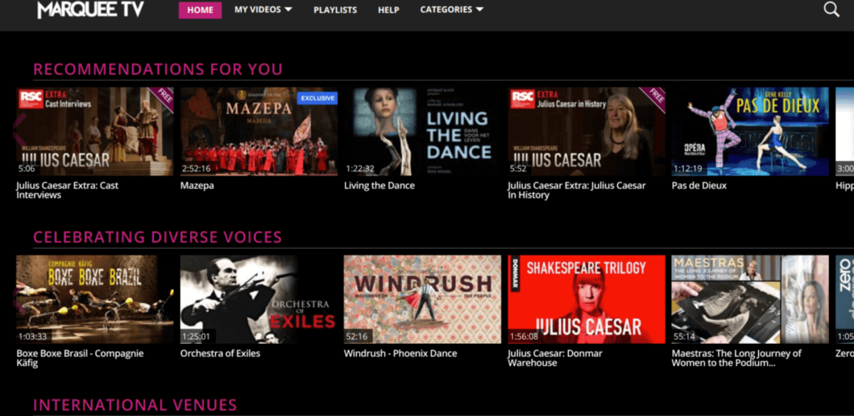The image size is (854, 416).
Task: Open the Playlists page
Action: pyautogui.click(x=335, y=10)
